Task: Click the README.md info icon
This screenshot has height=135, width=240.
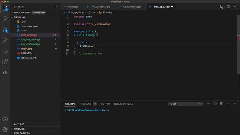Action: tap(18, 58)
